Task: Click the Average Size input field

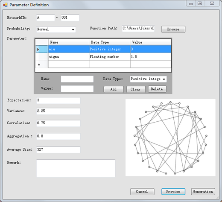Action: (x=58, y=149)
